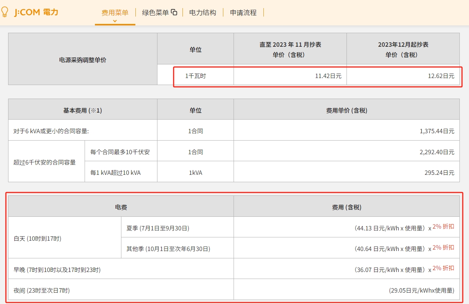Click the light bulb logo icon
Screen dimensions: 469x304
coord(4,12)
